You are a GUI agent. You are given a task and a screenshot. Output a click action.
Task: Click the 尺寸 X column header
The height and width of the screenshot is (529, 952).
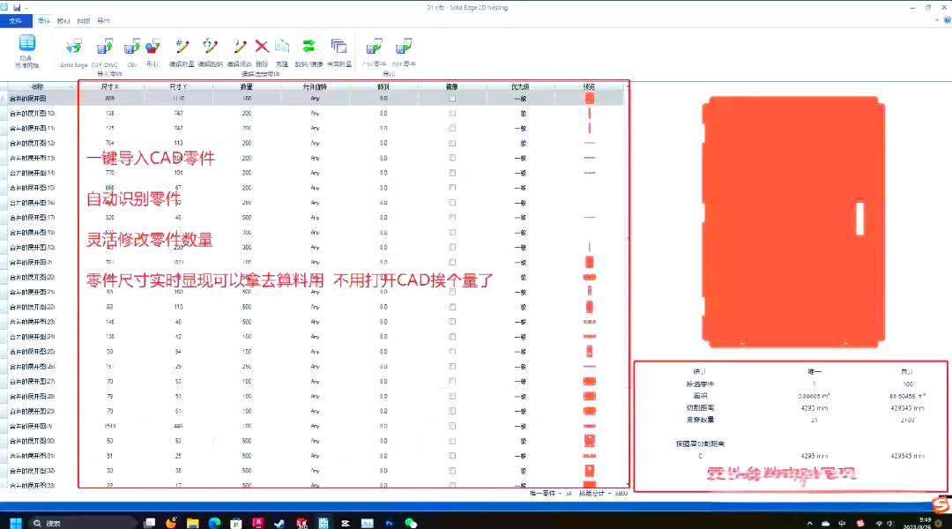pyautogui.click(x=109, y=87)
